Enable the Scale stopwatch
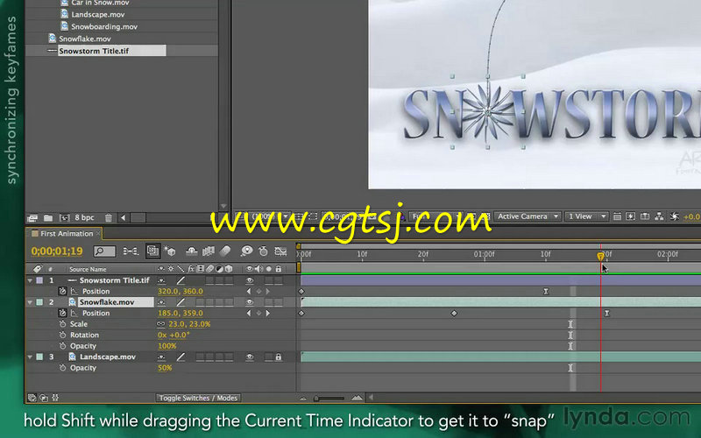This screenshot has width=701, height=438. 62,324
